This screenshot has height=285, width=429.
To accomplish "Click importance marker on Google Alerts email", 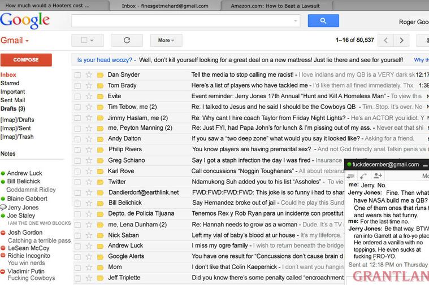I will coord(100,257).
